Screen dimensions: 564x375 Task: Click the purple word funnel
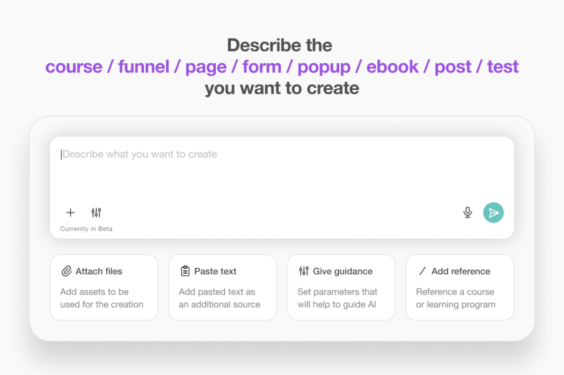coord(144,67)
